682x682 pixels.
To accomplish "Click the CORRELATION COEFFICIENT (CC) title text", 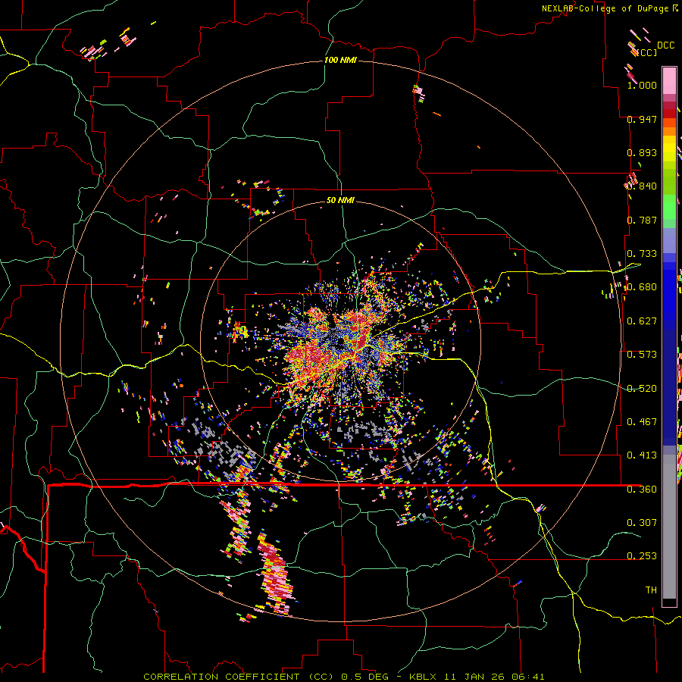I will click(239, 677).
